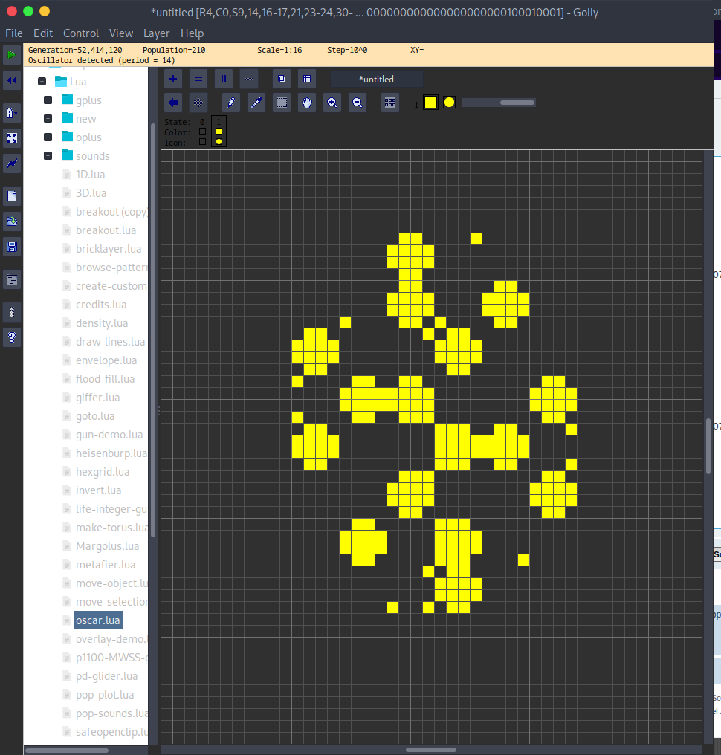Toggle the file panel sidebar button
Image resolution: width=721 pixels, height=755 pixels.
(x=12, y=279)
